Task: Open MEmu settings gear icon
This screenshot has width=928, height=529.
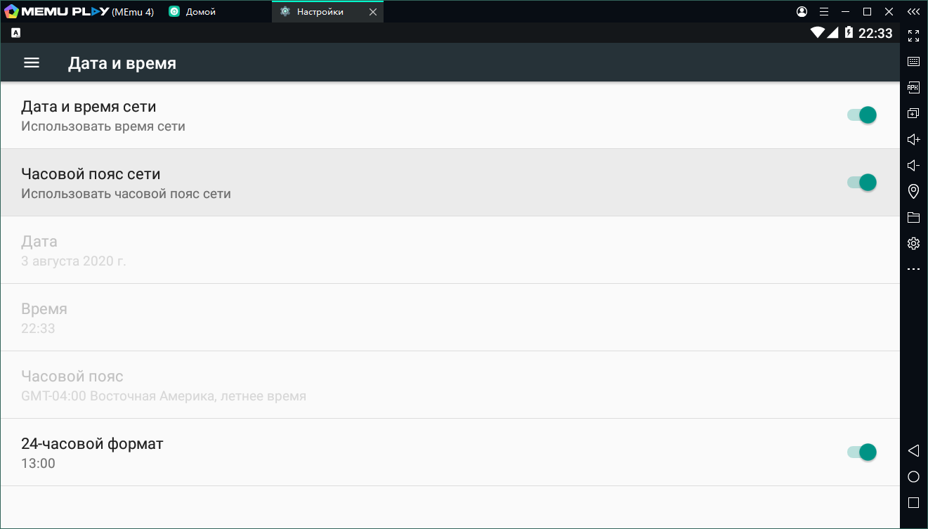Action: [913, 243]
